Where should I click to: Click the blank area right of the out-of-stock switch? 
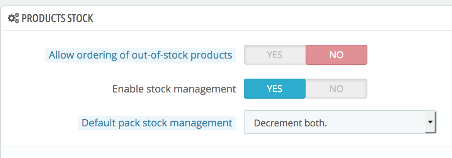[406, 55]
